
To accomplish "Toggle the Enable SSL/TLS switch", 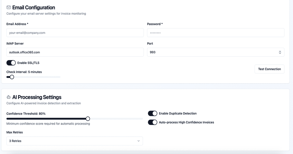I will (11, 63).
